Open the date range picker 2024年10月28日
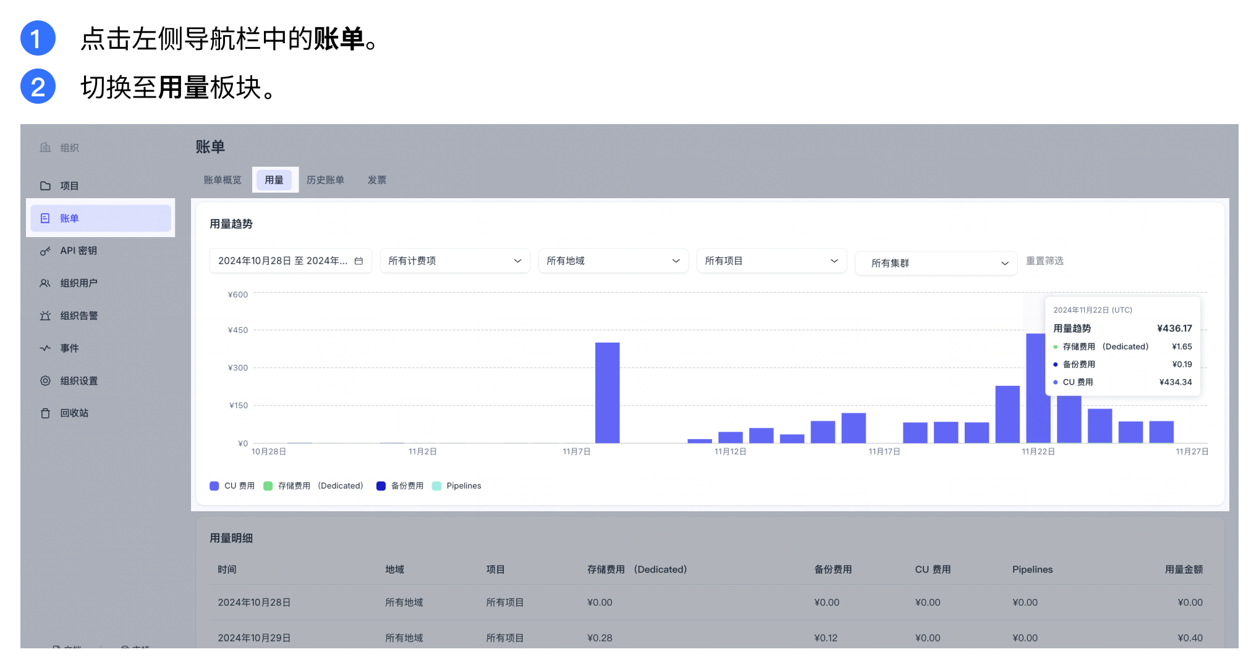The height and width of the screenshot is (665, 1259). [x=290, y=261]
